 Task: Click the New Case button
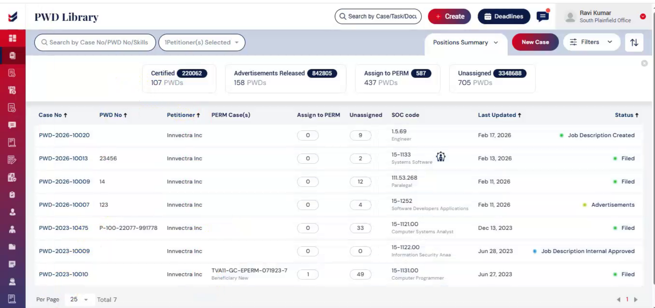coord(535,42)
